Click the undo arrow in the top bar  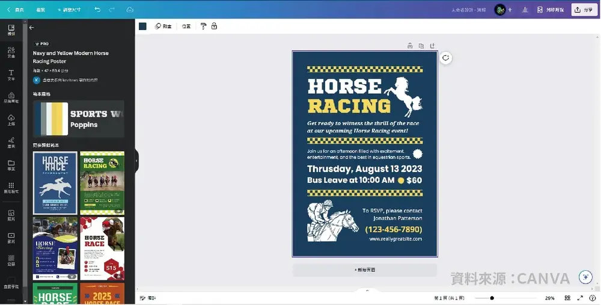(97, 10)
